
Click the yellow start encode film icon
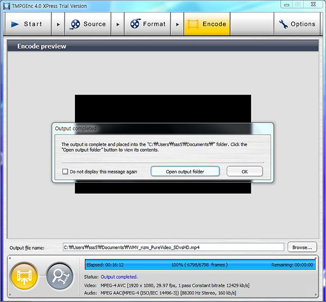(24, 276)
